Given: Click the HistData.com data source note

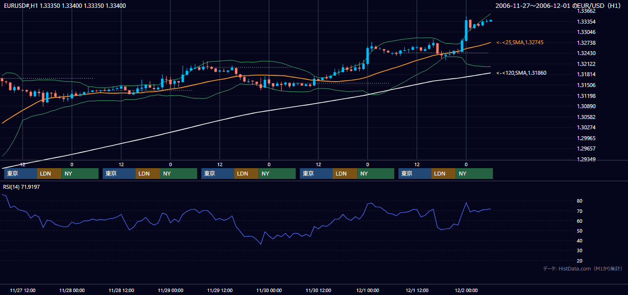Looking at the screenshot, I should 583,268.
